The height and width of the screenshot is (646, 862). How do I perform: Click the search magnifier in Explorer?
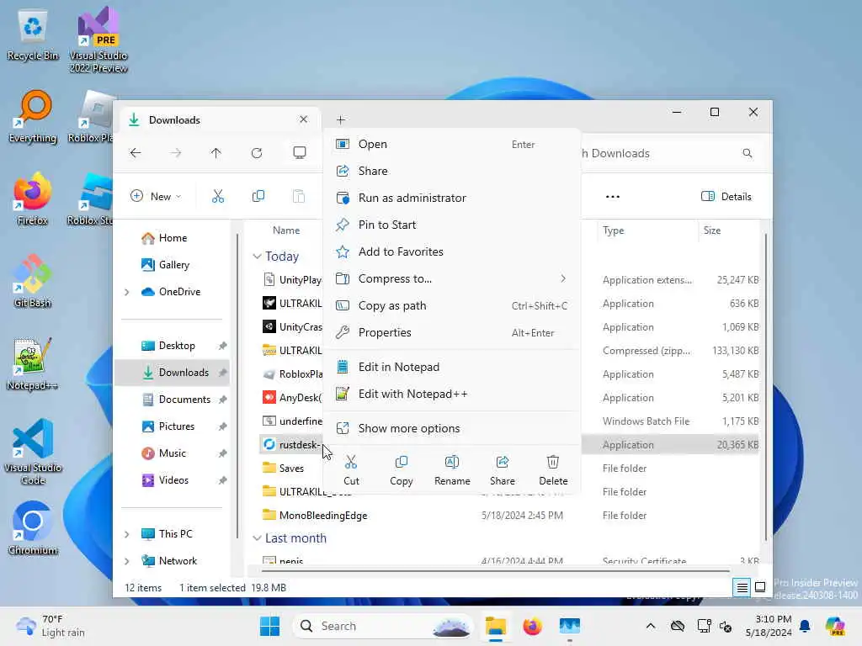(748, 153)
